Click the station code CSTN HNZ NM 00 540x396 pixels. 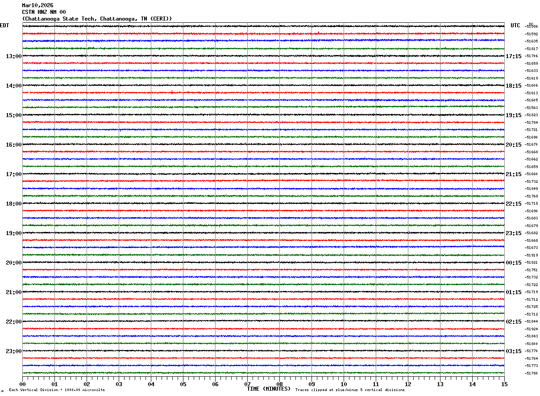click(44, 12)
